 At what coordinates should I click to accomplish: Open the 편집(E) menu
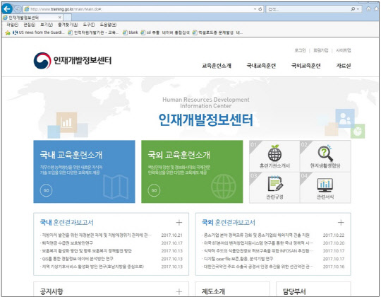(x=29, y=25)
